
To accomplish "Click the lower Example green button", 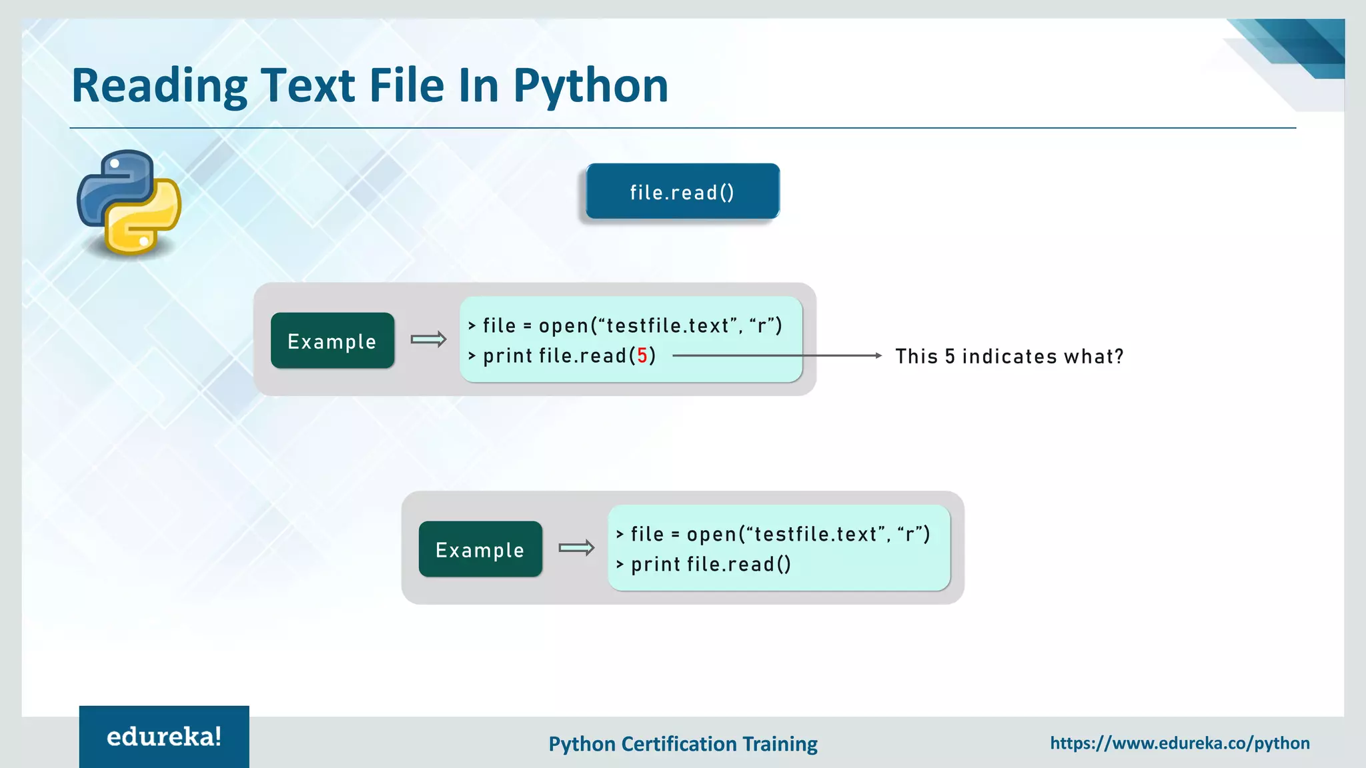I will [480, 549].
